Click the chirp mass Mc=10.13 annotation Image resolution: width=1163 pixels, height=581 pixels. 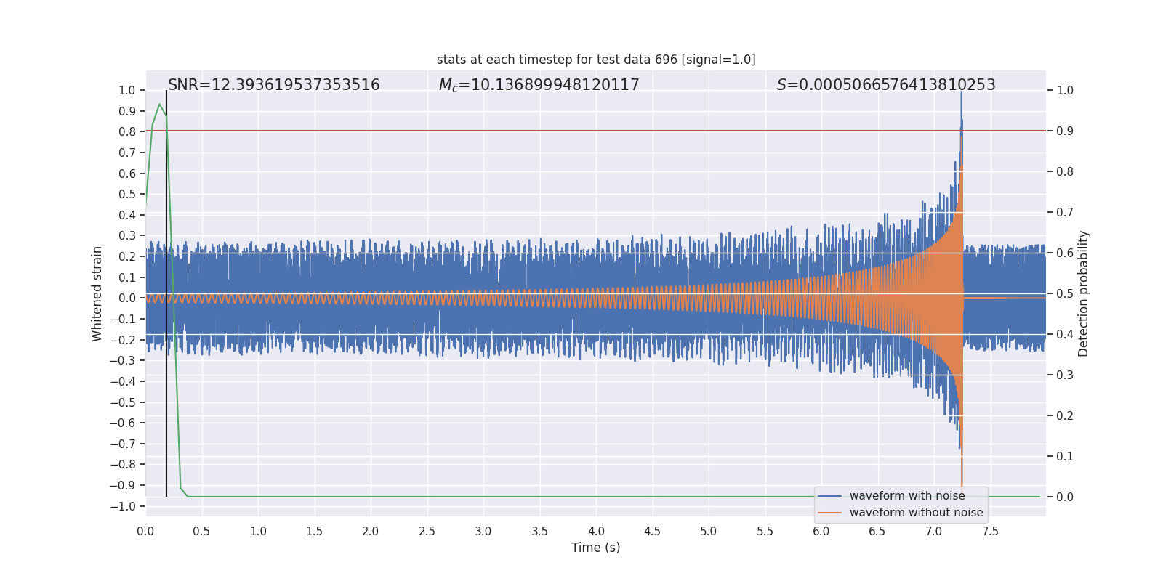(539, 85)
